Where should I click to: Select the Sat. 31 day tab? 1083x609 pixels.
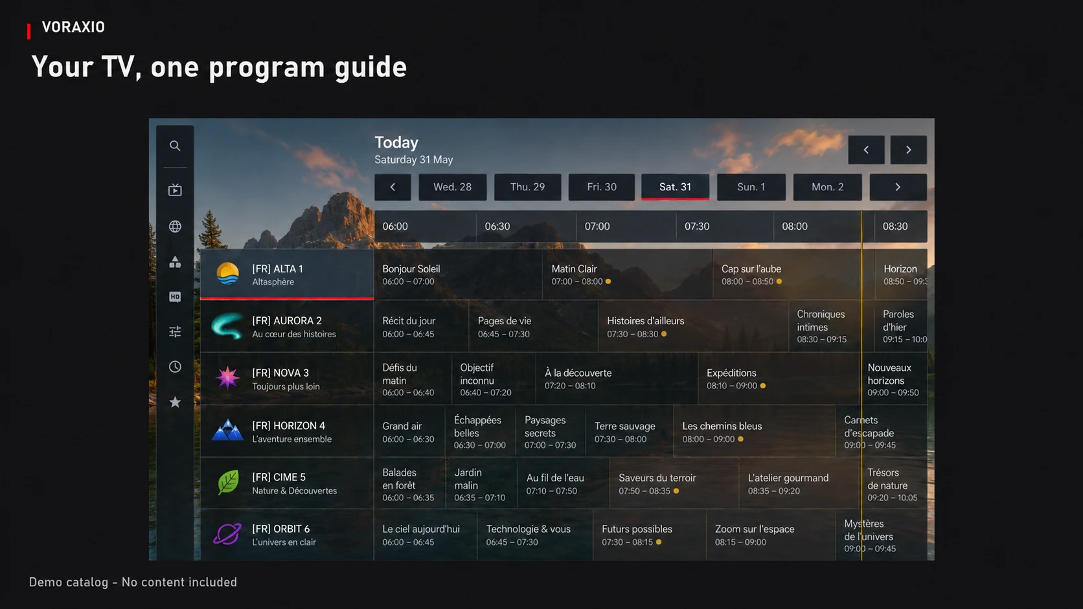point(675,187)
